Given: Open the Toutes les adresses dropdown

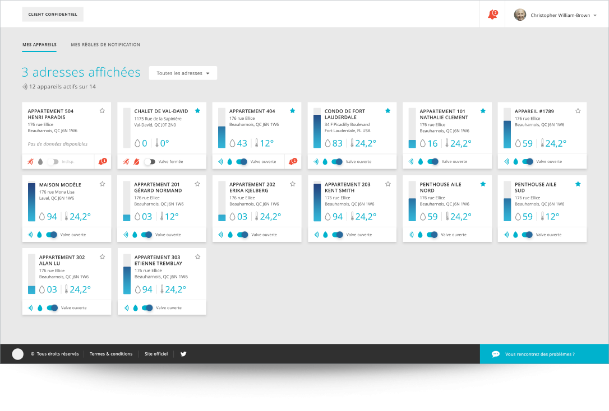Looking at the screenshot, I should tap(183, 73).
